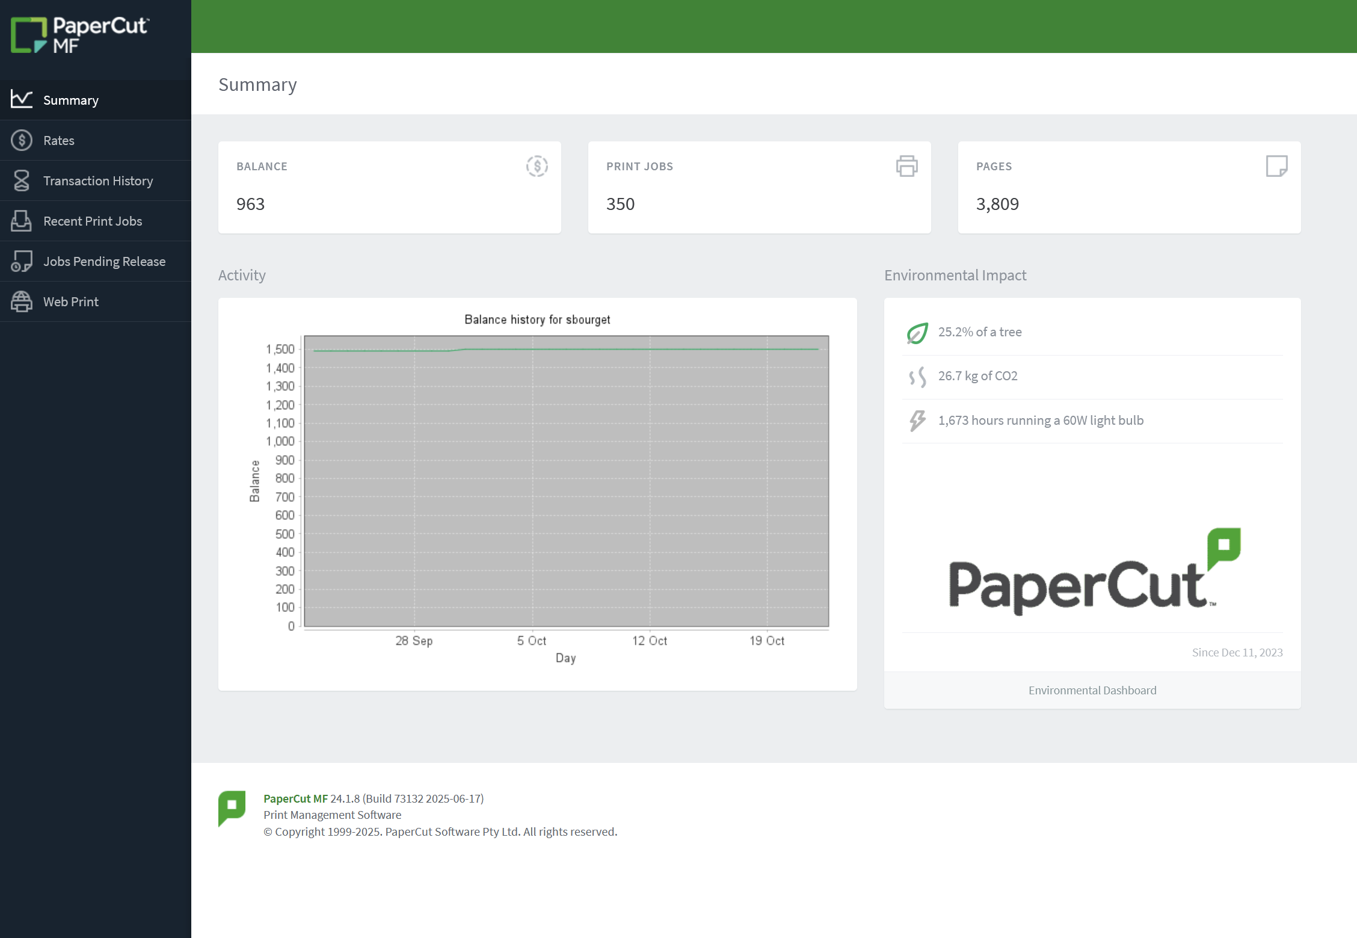1357x938 pixels.
Task: Click the Print Jobs card printer icon
Action: tap(906, 166)
